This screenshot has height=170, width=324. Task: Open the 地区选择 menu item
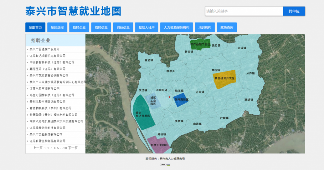coord(57,28)
